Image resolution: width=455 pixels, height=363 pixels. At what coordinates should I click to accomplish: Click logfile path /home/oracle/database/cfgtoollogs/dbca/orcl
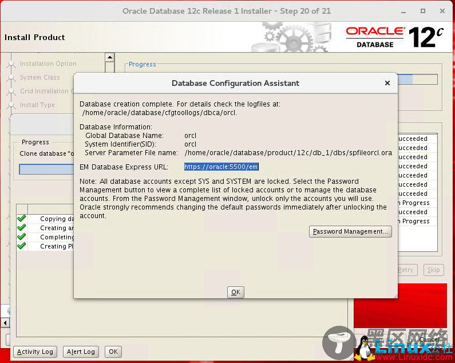click(159, 113)
